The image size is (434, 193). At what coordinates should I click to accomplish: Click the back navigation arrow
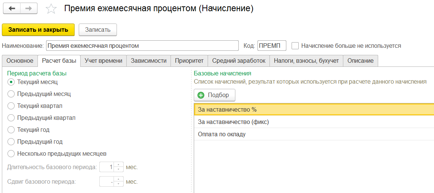point(12,9)
